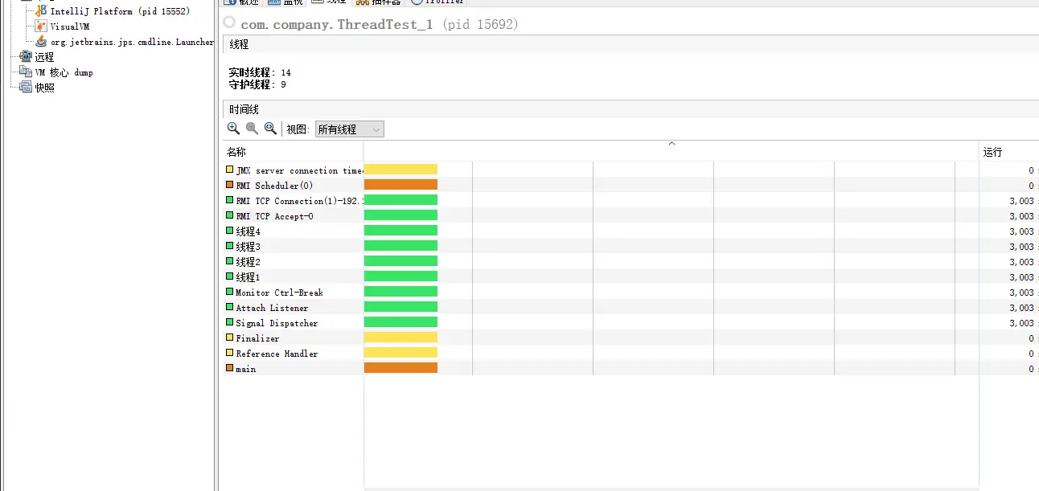
Task: Click the yellow timeline bar of Finalizer
Action: coord(400,338)
